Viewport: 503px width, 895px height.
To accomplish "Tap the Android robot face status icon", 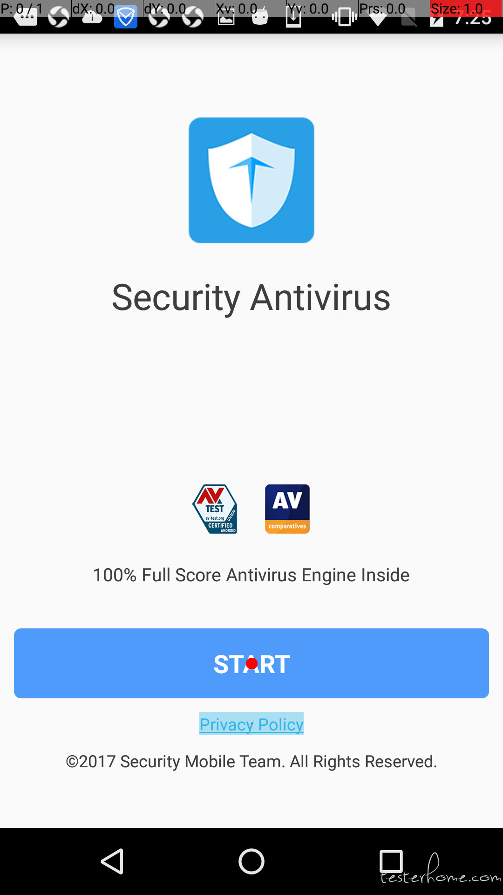I will (x=260, y=17).
